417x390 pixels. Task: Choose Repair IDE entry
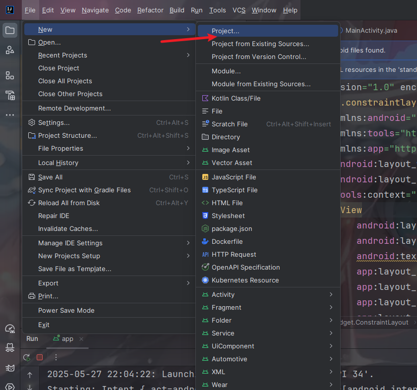click(x=109, y=216)
